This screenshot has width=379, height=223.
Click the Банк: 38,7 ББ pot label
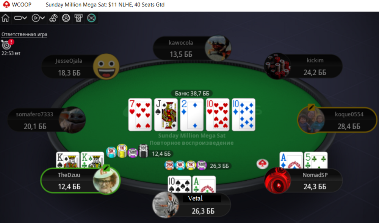point(192,93)
